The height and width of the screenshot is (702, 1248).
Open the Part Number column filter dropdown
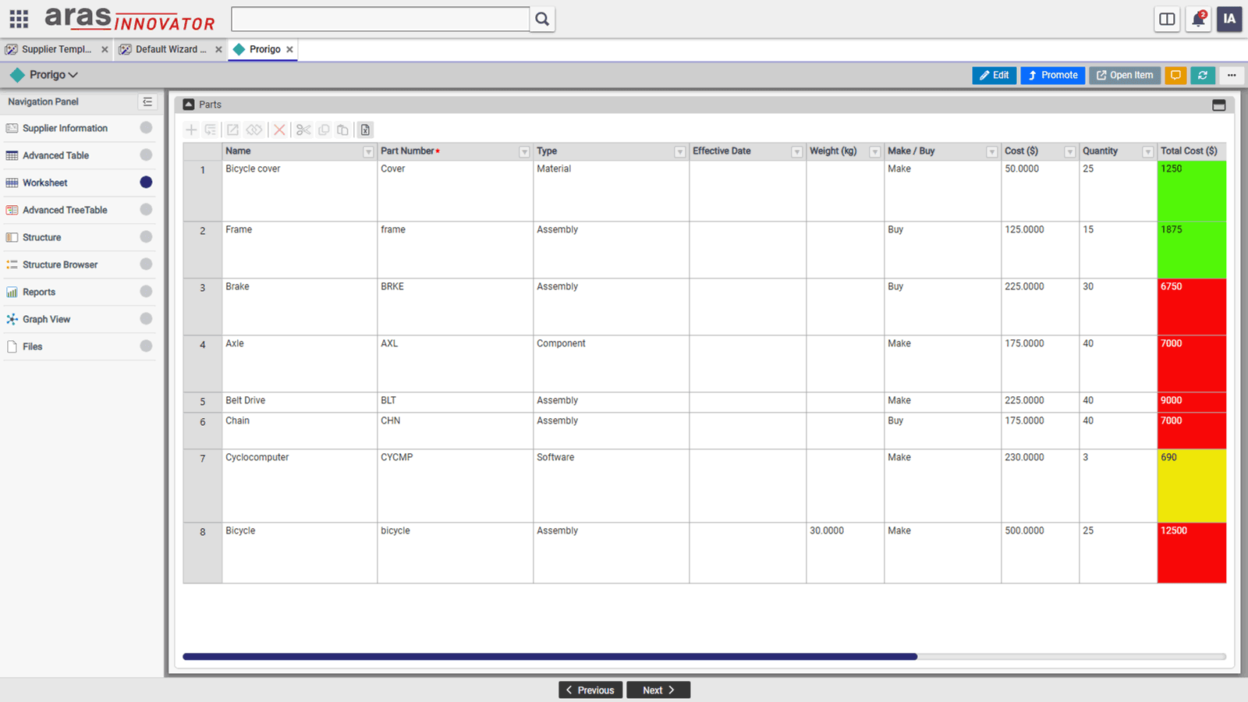pyautogui.click(x=524, y=152)
